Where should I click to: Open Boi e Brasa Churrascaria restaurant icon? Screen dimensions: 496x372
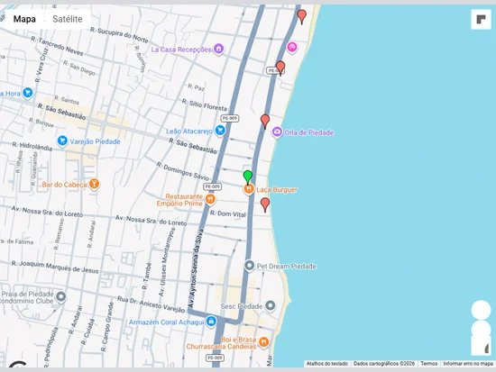point(263,342)
